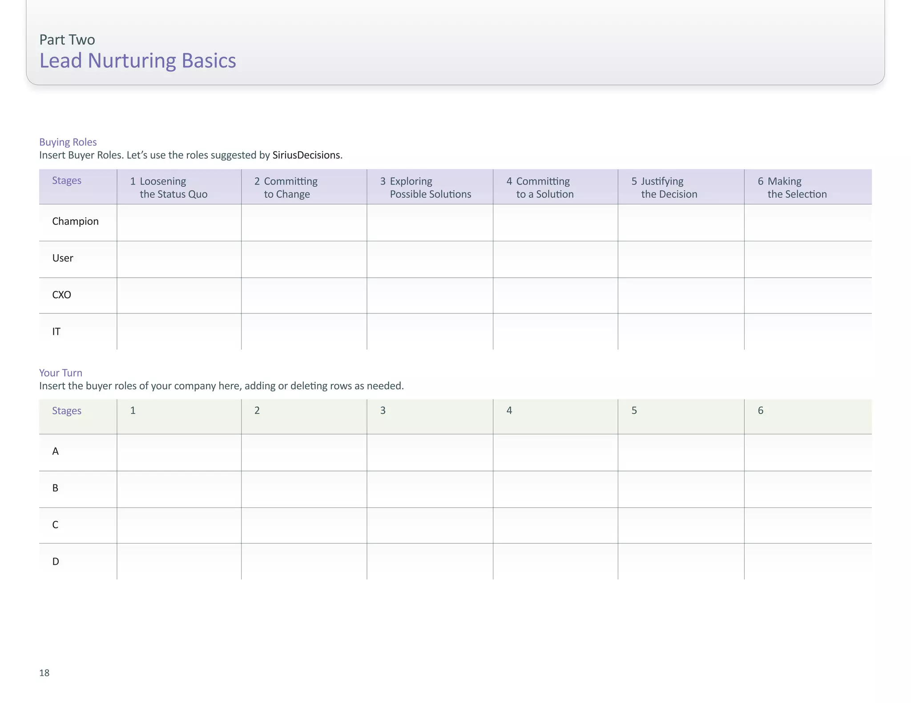Viewport: 911px width, 703px height.
Task: Click row label 'C' in Your Turn table
Action: 55,525
